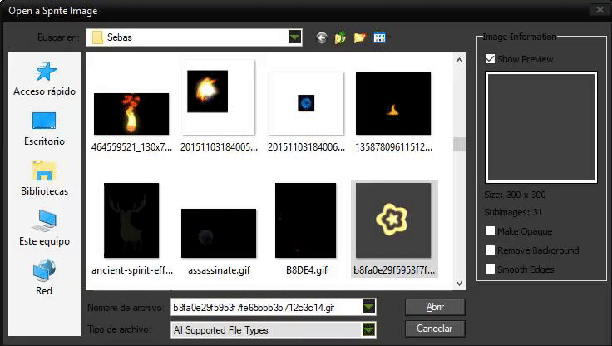The width and height of the screenshot is (612, 346).
Task: Click the file list scroll up arrow
Action: pos(459,60)
